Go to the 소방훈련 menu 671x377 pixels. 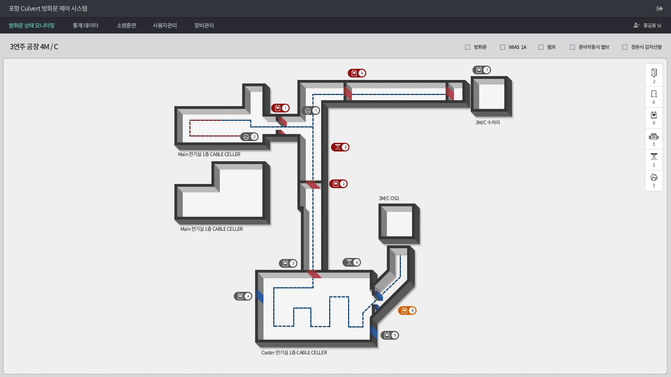126,25
